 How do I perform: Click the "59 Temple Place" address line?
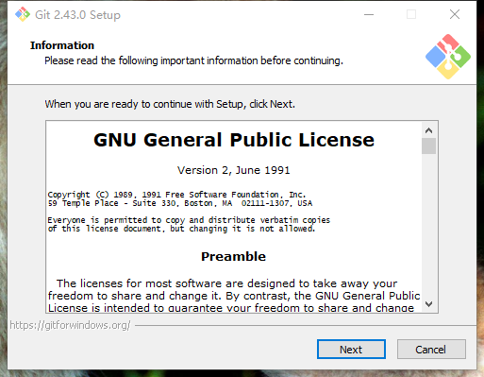pos(180,203)
